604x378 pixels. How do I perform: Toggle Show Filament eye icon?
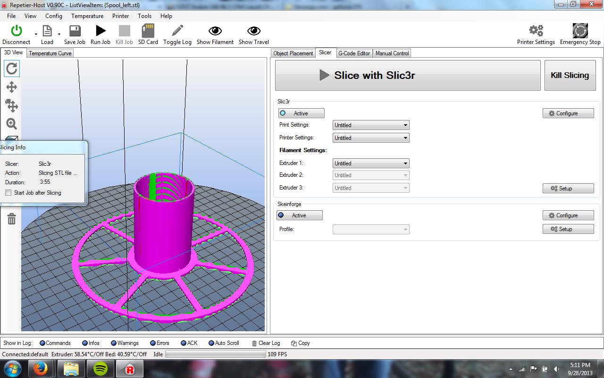215,31
